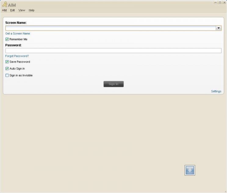
Task: Open the View menu
Action: 22,10
